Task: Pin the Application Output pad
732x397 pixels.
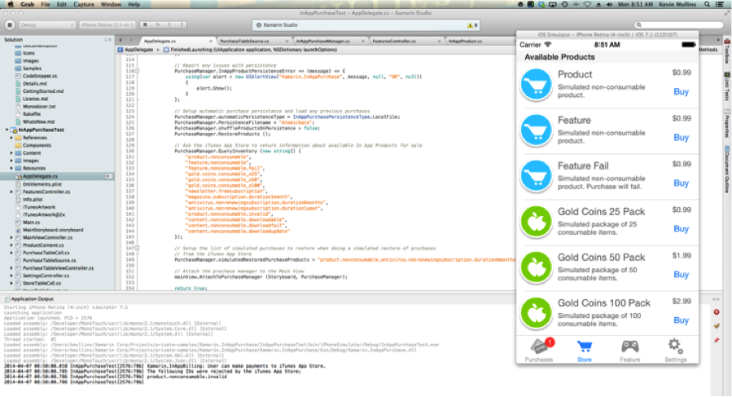Action: [x=717, y=341]
